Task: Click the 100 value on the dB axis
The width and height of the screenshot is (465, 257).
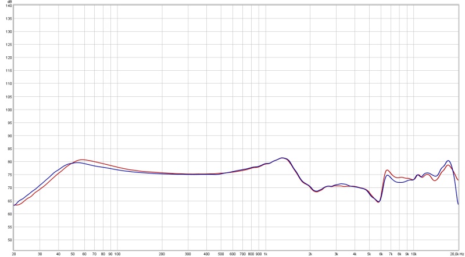Action: [x=8, y=110]
